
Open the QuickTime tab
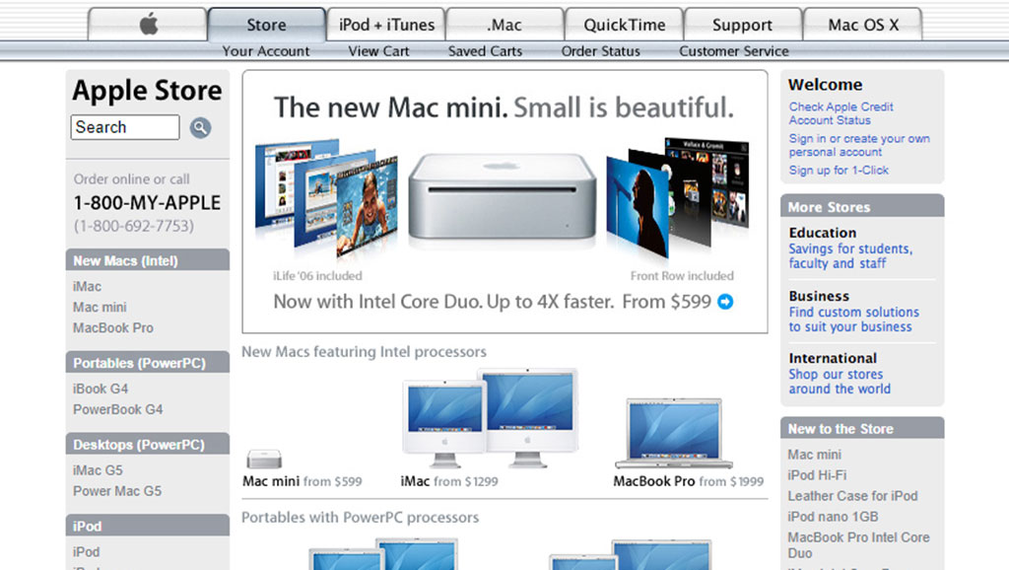[624, 25]
